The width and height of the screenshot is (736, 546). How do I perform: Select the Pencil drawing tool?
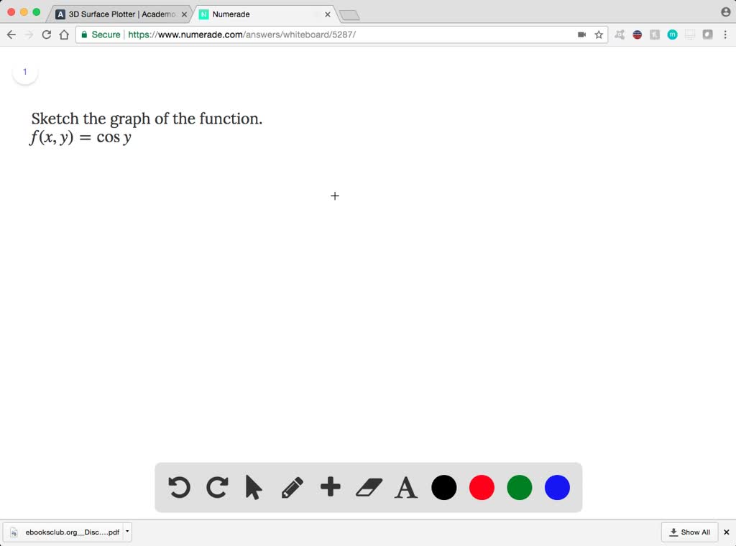[292, 487]
